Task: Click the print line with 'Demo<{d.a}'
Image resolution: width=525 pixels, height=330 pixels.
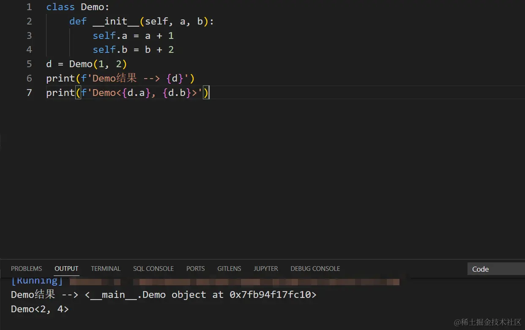Action: [128, 93]
